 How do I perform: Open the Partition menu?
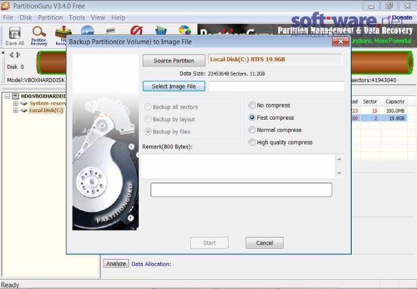pyautogui.click(x=50, y=17)
